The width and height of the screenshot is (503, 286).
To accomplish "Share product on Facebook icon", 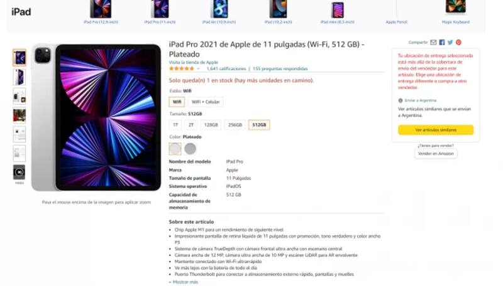I will pos(442,42).
